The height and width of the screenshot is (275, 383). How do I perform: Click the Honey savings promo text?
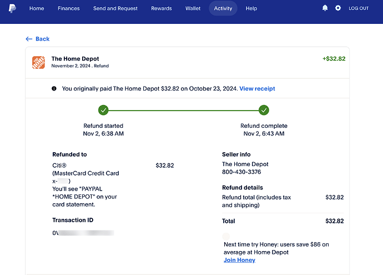276,248
